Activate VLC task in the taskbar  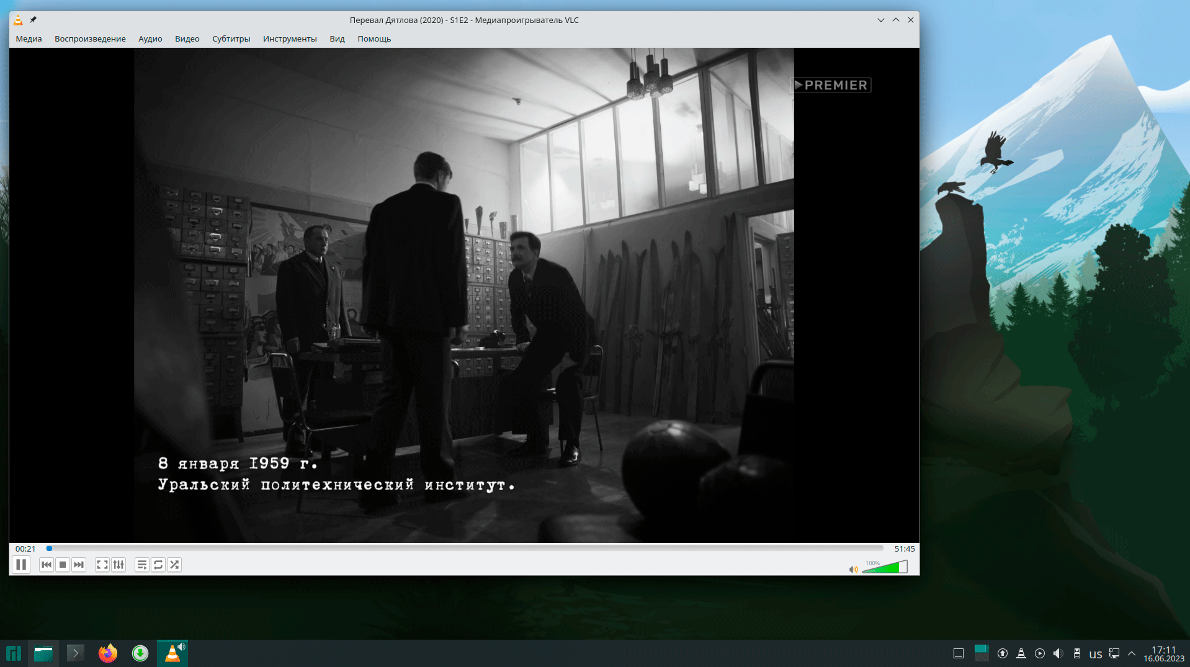click(x=172, y=653)
